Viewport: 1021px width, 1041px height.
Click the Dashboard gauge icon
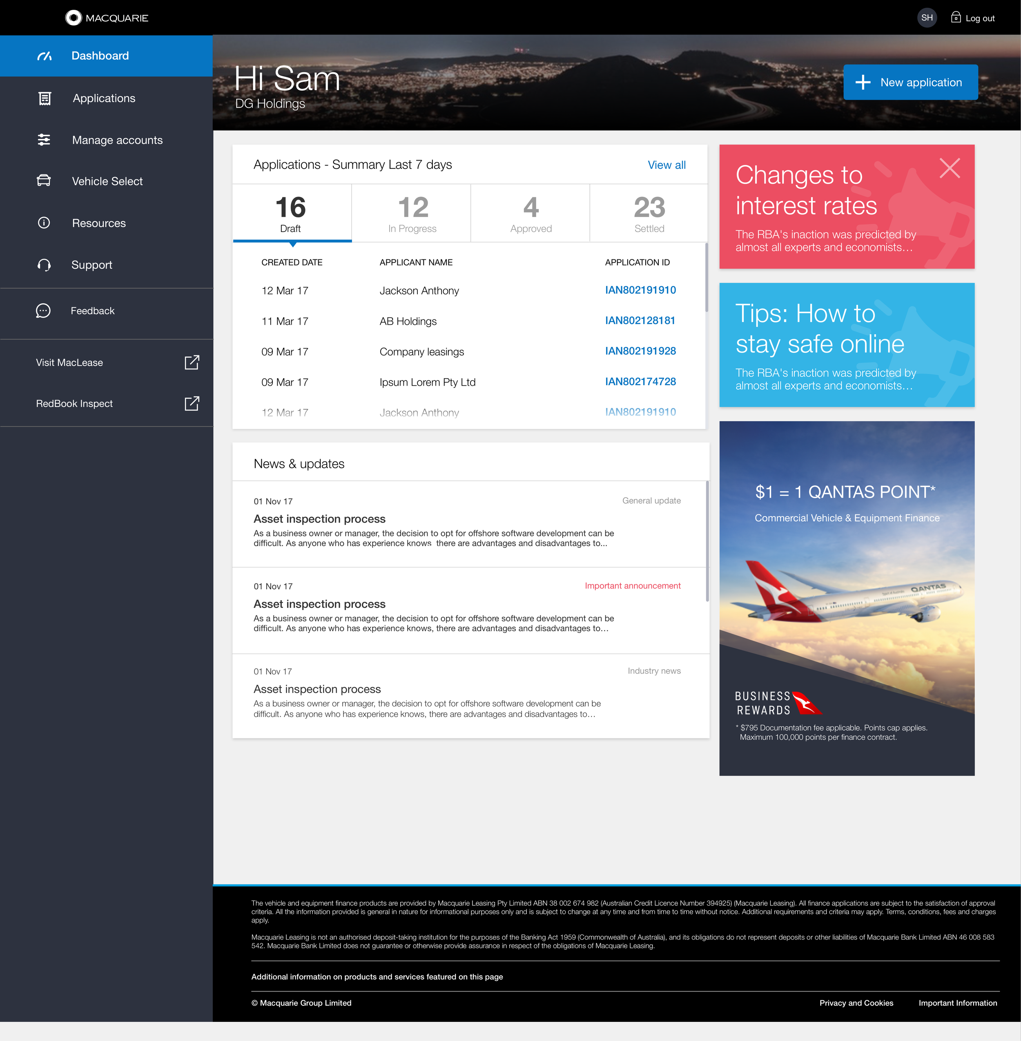tap(45, 56)
